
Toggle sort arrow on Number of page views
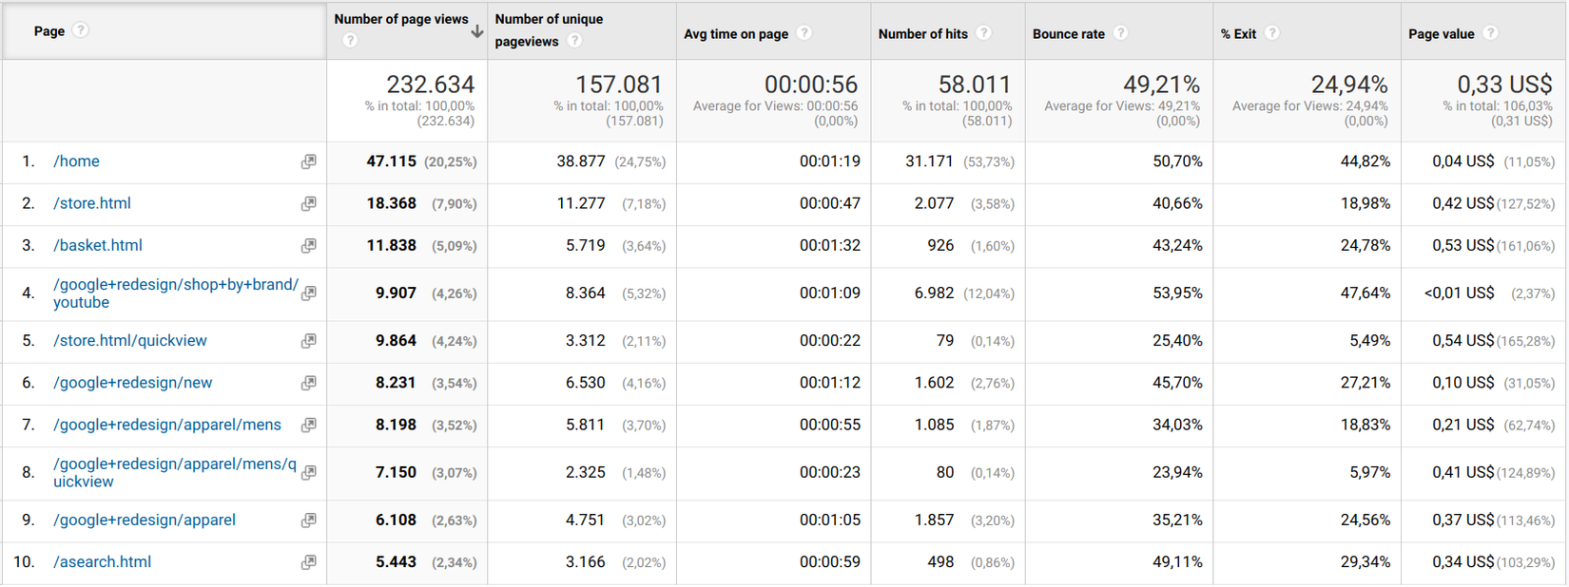(476, 31)
